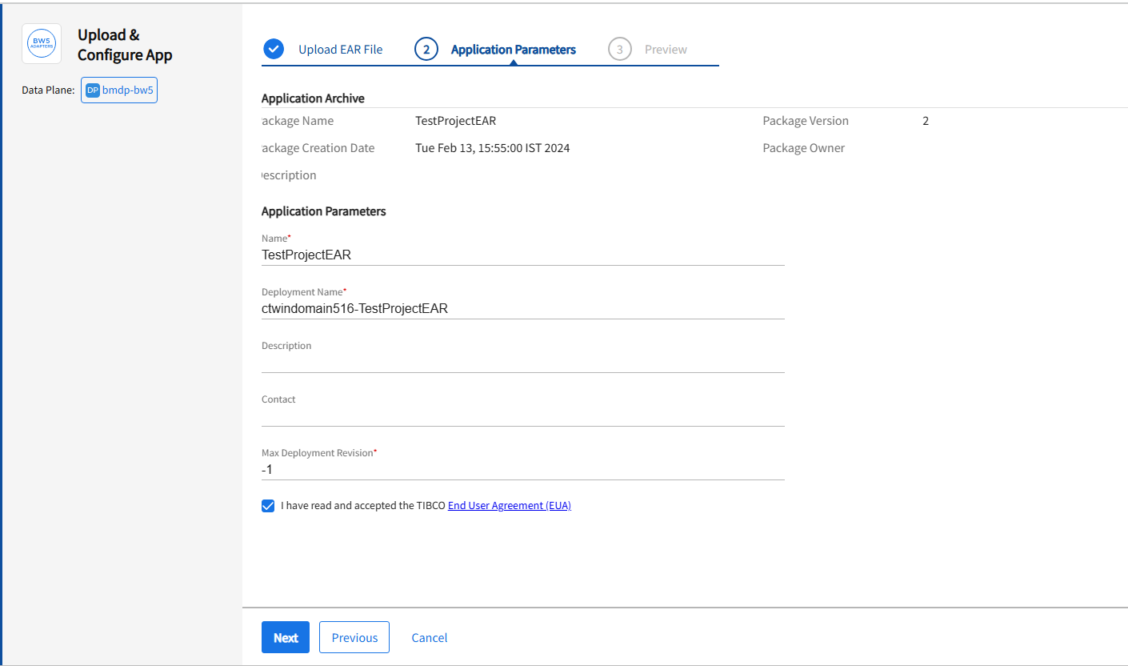The image size is (1128, 666).
Task: Click into the Deployment Name field
Action: coord(522,309)
